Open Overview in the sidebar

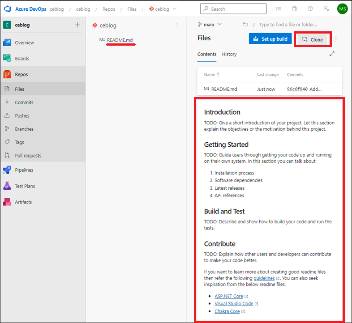(x=43, y=42)
